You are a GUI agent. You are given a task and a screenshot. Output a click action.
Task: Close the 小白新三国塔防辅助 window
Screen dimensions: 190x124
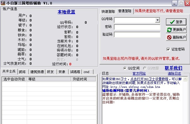tap(187, 3)
